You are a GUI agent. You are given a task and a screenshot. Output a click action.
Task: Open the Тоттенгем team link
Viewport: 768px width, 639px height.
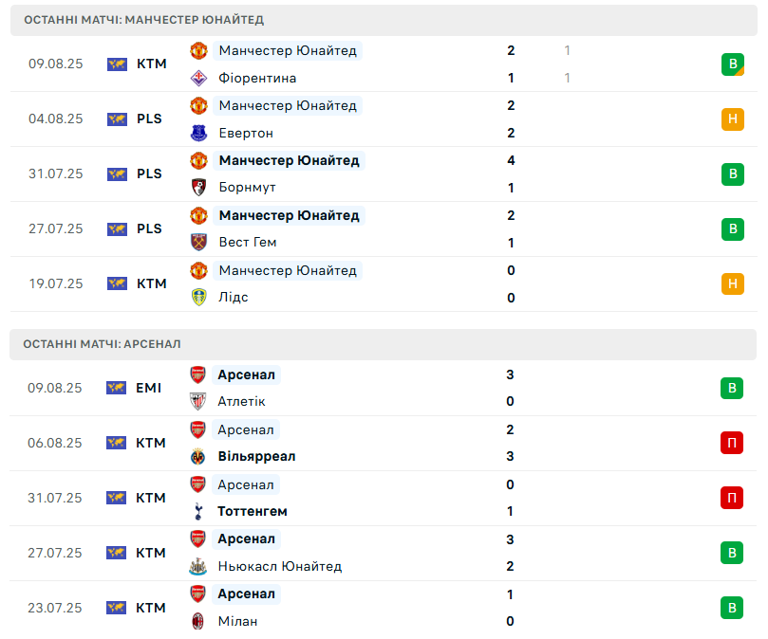[253, 512]
